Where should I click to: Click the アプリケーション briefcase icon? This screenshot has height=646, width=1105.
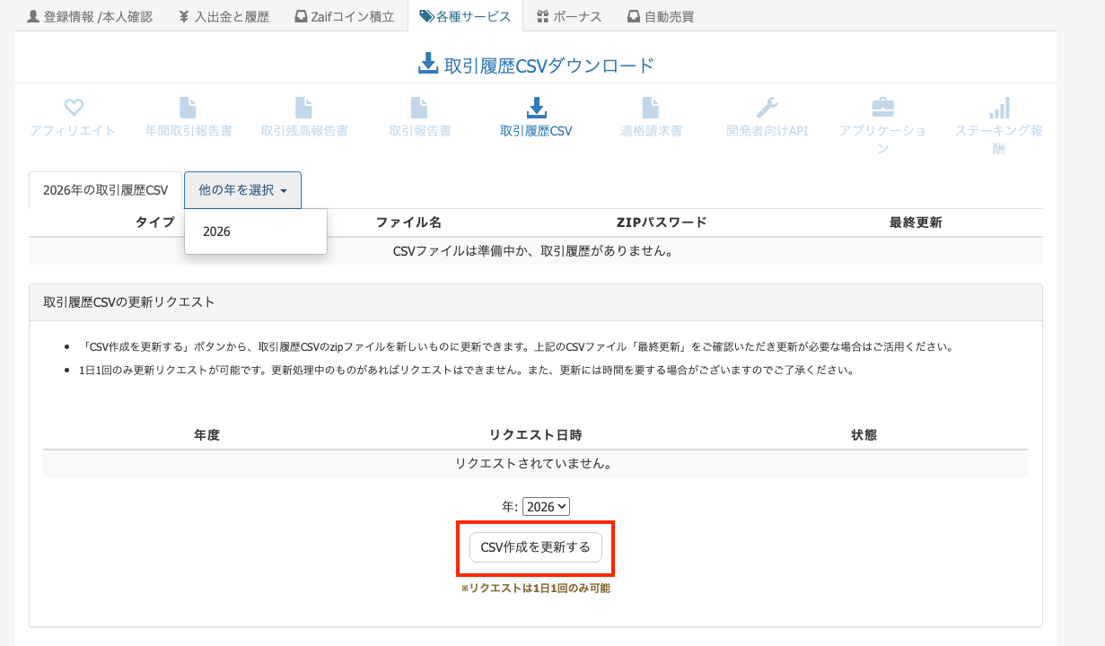tap(882, 109)
